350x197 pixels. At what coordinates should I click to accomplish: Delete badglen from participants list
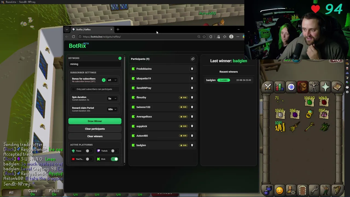[192, 145]
